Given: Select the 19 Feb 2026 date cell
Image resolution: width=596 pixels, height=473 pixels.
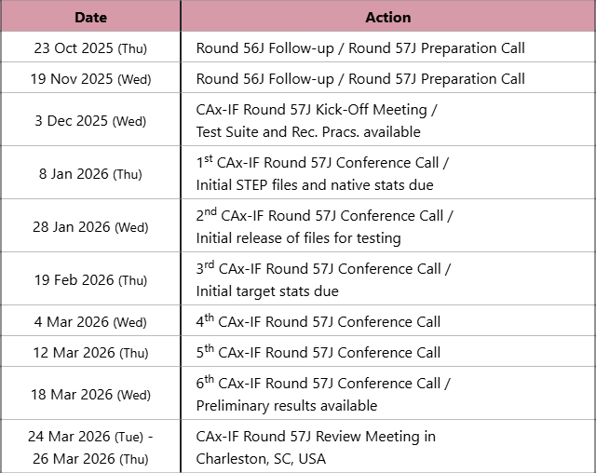Looking at the screenshot, I should click(x=90, y=279).
